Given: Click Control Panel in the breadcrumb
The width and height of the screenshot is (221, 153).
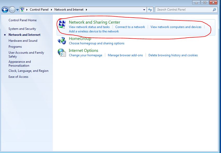Looking at the screenshot, I should tap(39, 10).
